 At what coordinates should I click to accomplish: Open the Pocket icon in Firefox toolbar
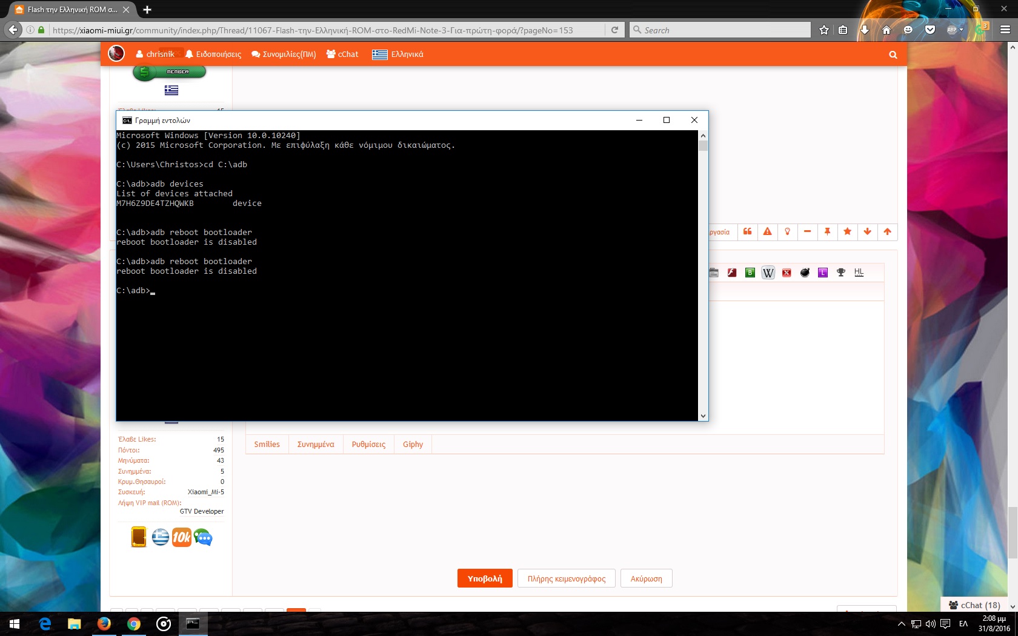930,30
